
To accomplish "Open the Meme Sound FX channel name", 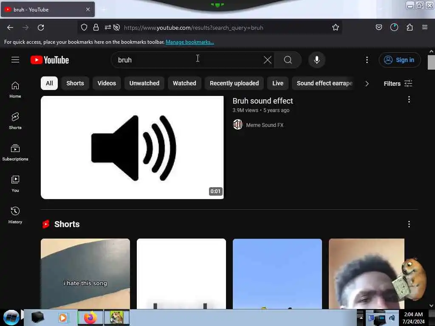I will 265,125.
